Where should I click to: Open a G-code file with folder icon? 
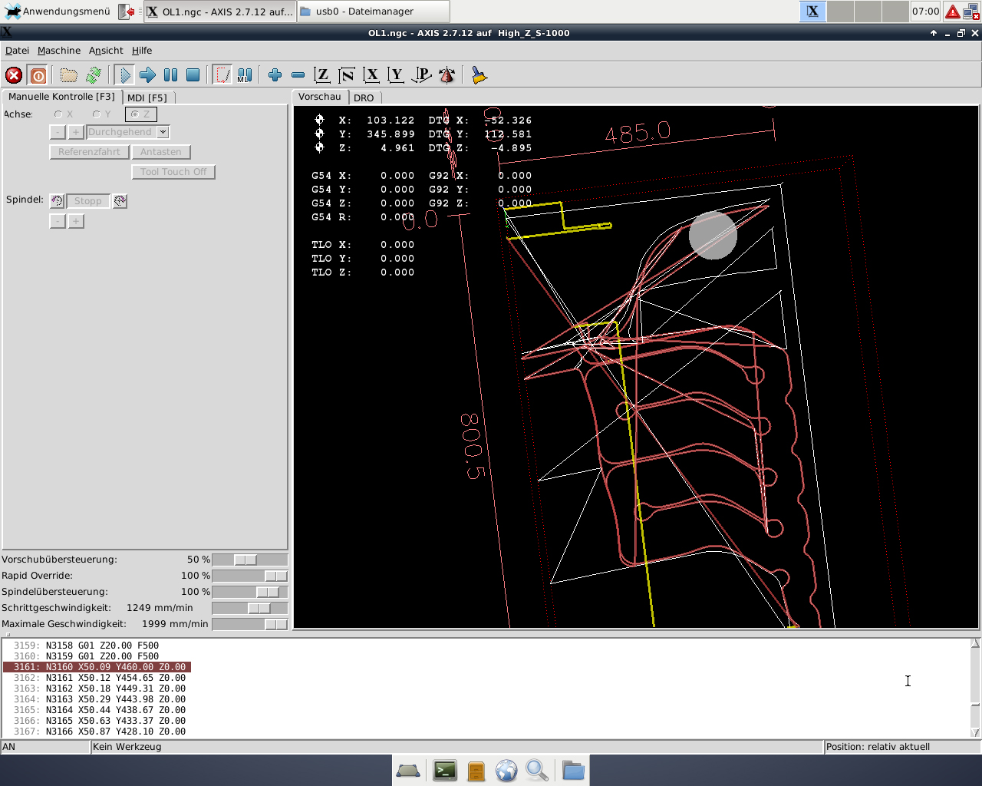[69, 75]
